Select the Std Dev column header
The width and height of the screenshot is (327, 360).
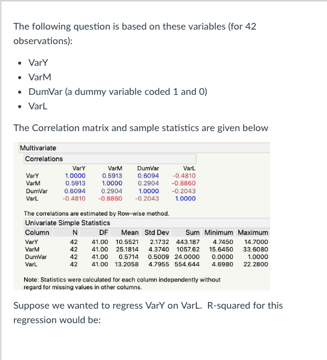point(157,233)
